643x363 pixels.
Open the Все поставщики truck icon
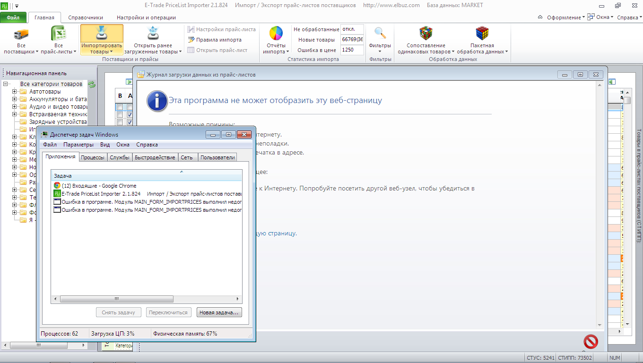click(21, 34)
